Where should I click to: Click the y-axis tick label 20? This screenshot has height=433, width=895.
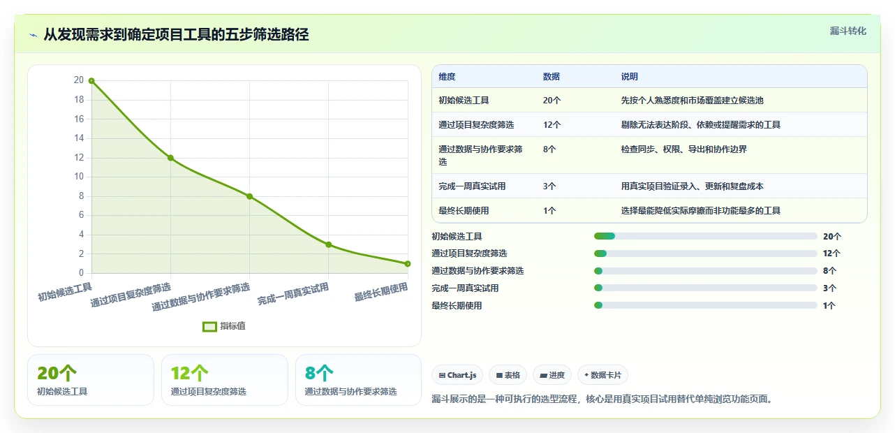79,80
